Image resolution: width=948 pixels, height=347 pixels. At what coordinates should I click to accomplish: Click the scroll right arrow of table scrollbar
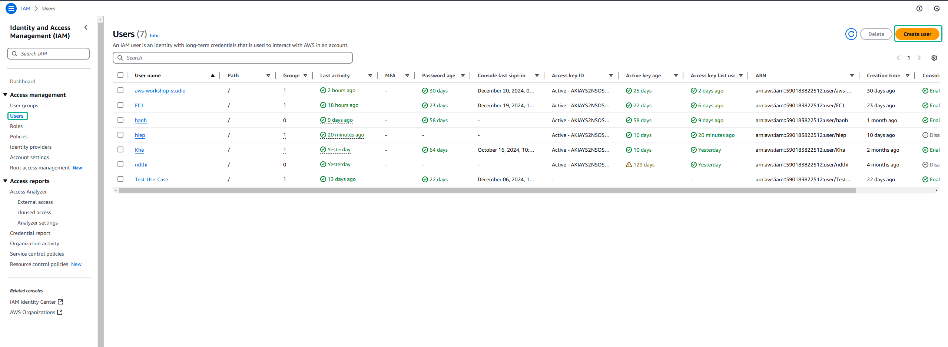point(936,191)
